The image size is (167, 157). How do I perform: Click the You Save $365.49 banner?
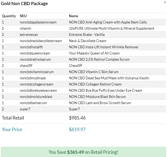tap(83, 152)
